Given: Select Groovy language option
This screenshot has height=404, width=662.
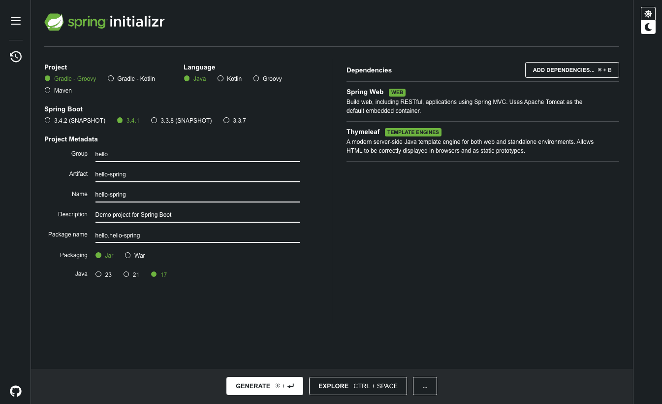Looking at the screenshot, I should 268,79.
